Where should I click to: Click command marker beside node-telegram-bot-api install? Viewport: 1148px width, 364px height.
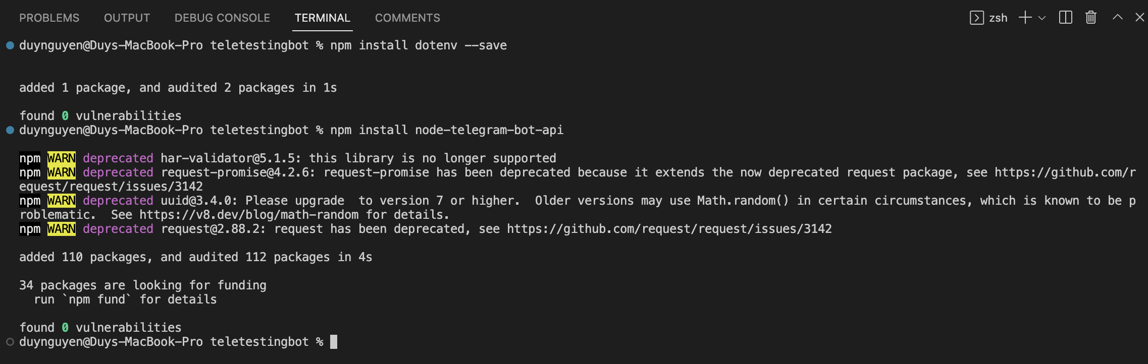pos(10,130)
